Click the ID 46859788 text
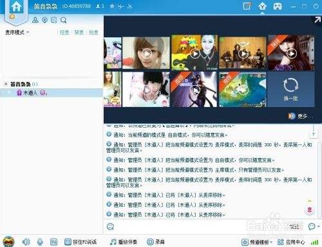Viewport: 322px width, 247px height. pyautogui.click(x=77, y=6)
